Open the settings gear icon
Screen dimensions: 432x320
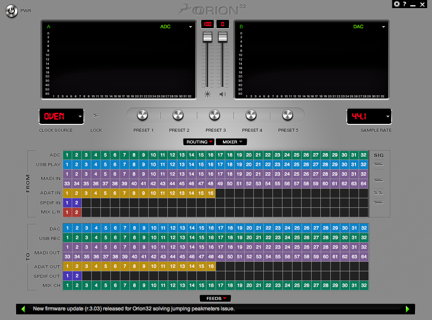coord(397,4)
